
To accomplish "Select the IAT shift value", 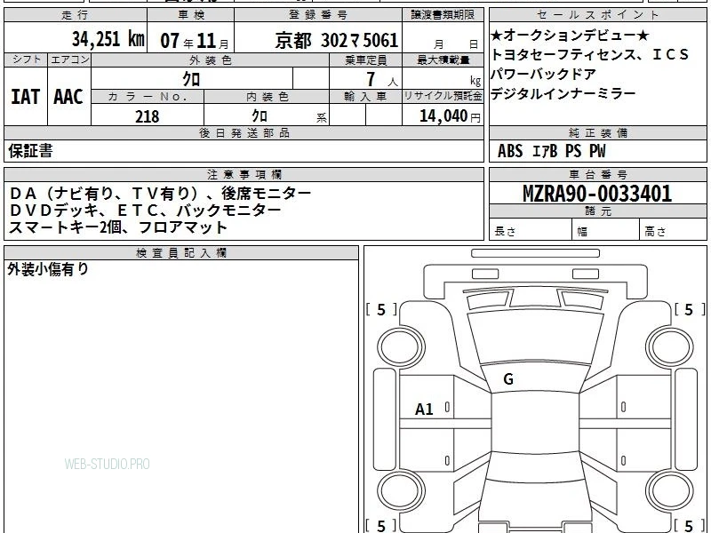I will 26,97.
